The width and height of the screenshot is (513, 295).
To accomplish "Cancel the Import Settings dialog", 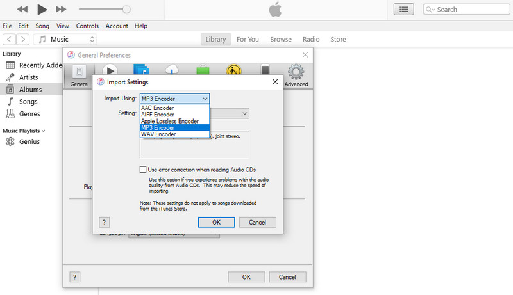I will tap(258, 222).
